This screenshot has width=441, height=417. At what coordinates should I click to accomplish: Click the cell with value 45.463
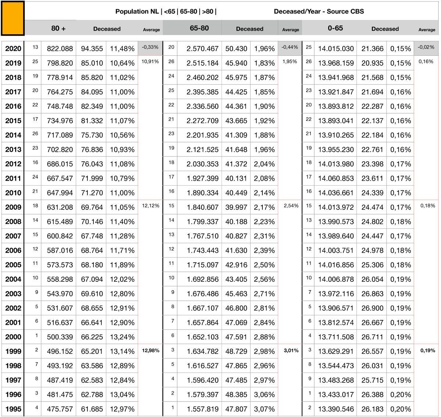(236, 294)
